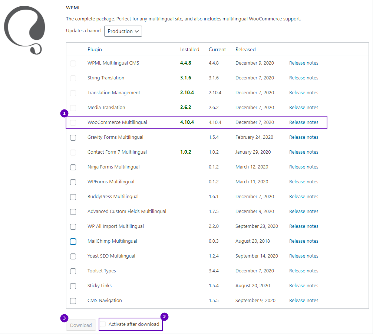This screenshot has width=373, height=334.
Task: Enable Activate after download checkbox
Action: point(103,324)
